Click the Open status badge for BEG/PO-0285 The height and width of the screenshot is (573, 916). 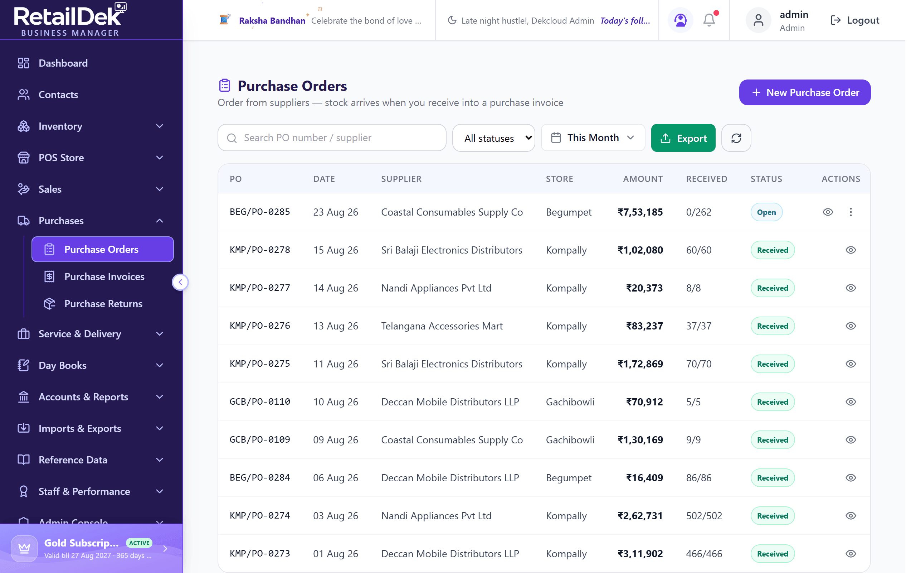pos(766,212)
